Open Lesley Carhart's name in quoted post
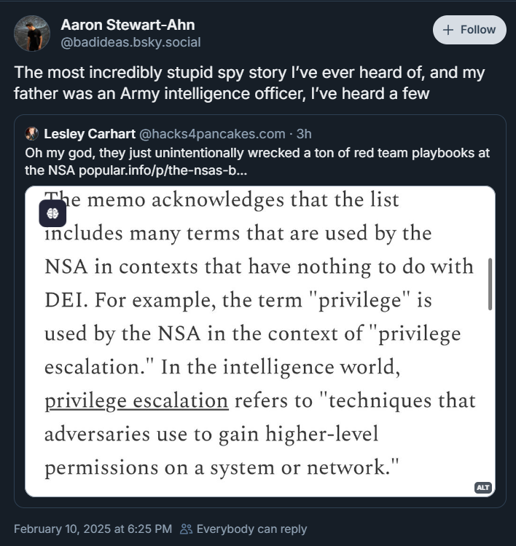Image resolution: width=516 pixels, height=546 pixels. 88,133
